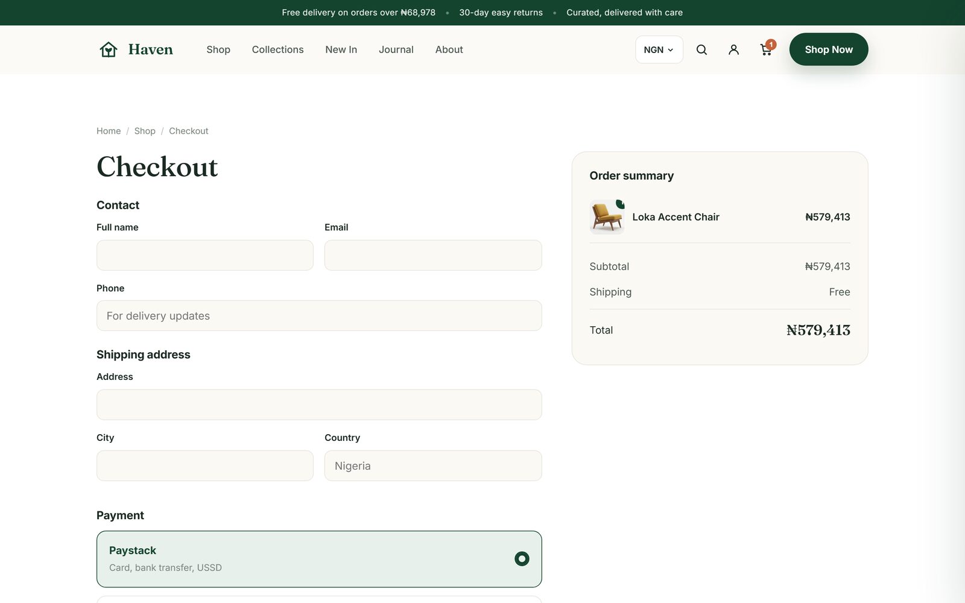Open the account user icon
Viewport: 965px width, 603px height.
point(733,49)
